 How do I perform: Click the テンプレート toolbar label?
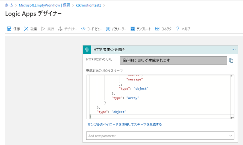(144, 29)
